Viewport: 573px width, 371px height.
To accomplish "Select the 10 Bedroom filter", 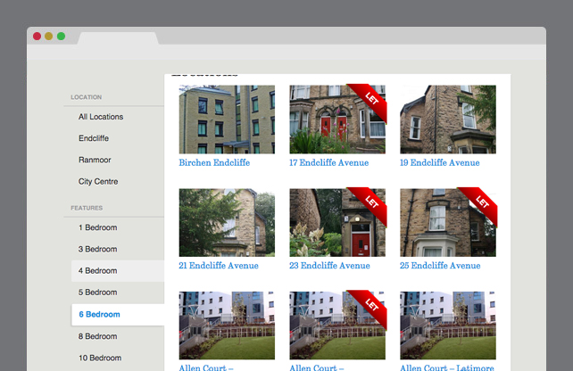I will [100, 358].
